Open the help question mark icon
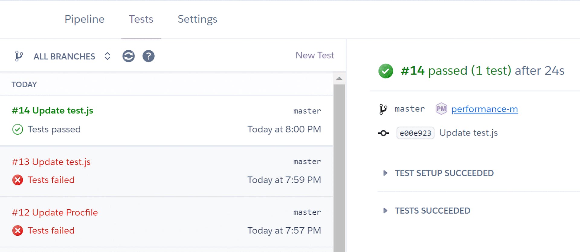Viewport: 580px width, 252px height. tap(148, 56)
